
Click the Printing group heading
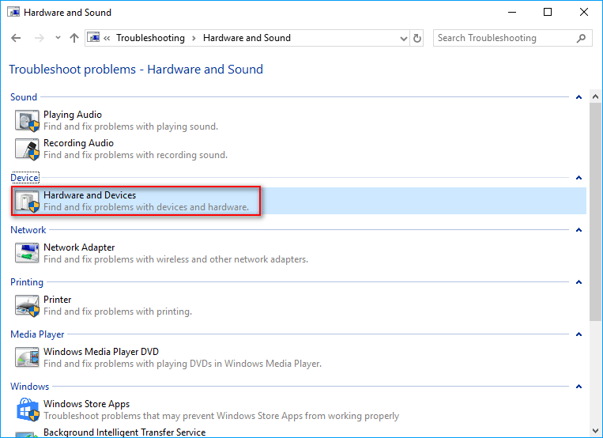[27, 282]
